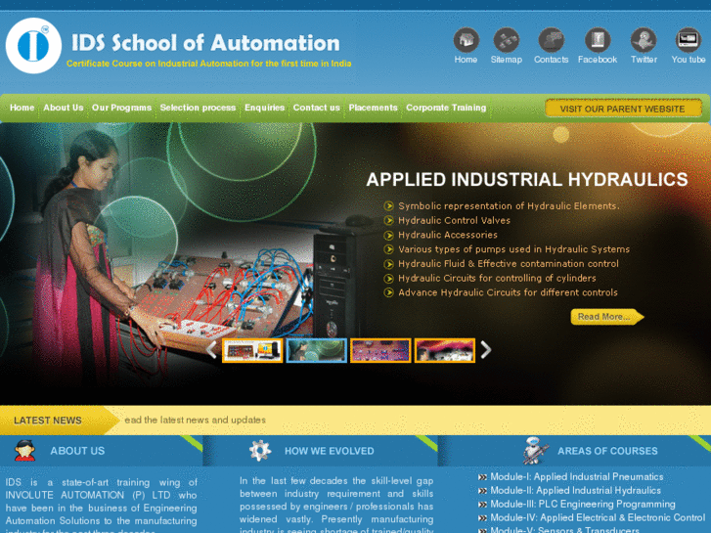The width and height of the screenshot is (711, 533).
Task: Select Home in green navigation bar
Action: 22,108
